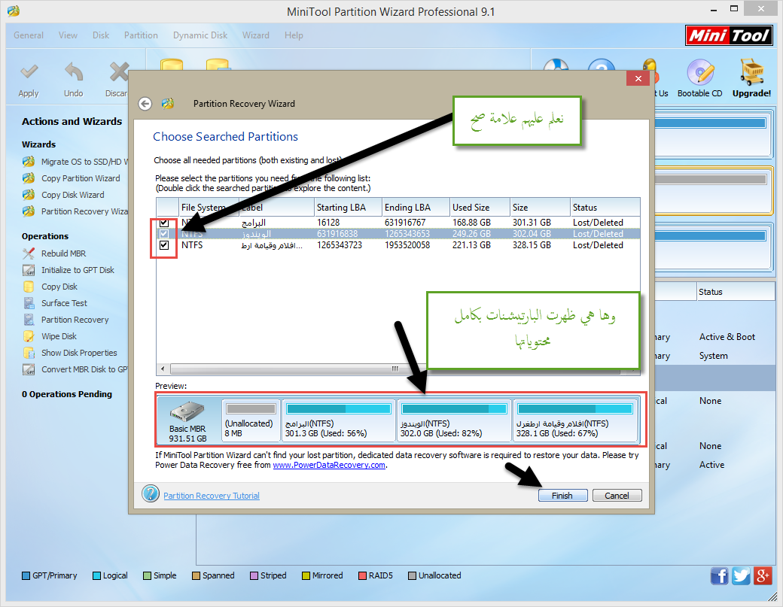This screenshot has width=783, height=607.
Task: Open the Partition Recovery Tutorial link
Action: [212, 495]
